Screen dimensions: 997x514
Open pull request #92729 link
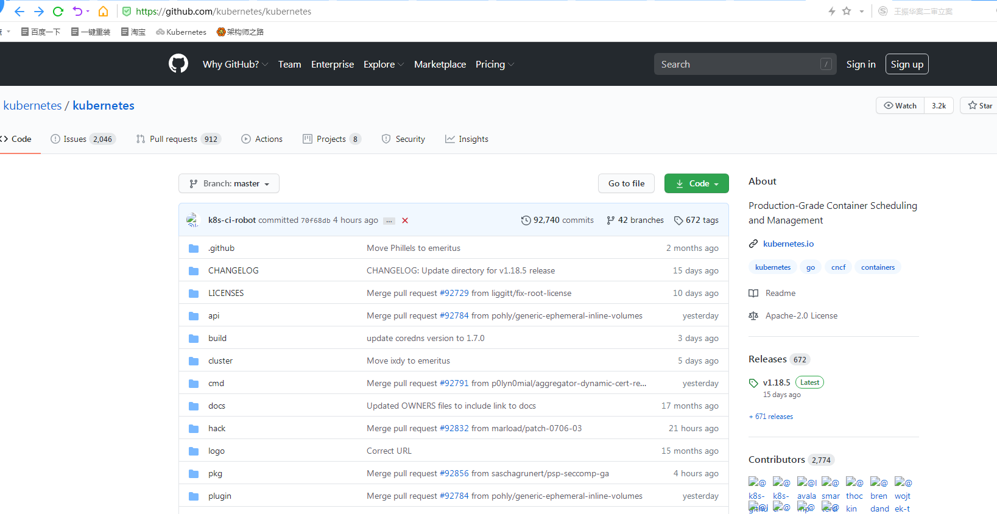click(454, 294)
